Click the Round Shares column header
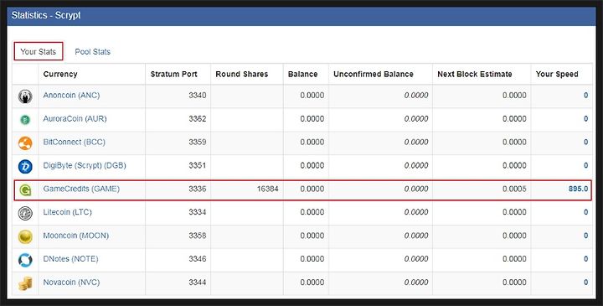The image size is (603, 306). click(x=241, y=74)
